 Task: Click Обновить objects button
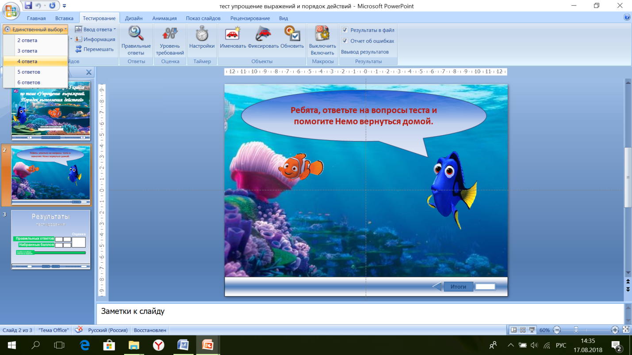[x=292, y=37]
